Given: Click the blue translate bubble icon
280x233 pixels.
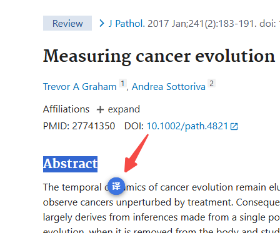Looking at the screenshot, I should [x=116, y=186].
